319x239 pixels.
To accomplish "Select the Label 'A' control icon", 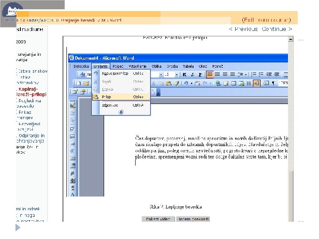I will 72,195.
